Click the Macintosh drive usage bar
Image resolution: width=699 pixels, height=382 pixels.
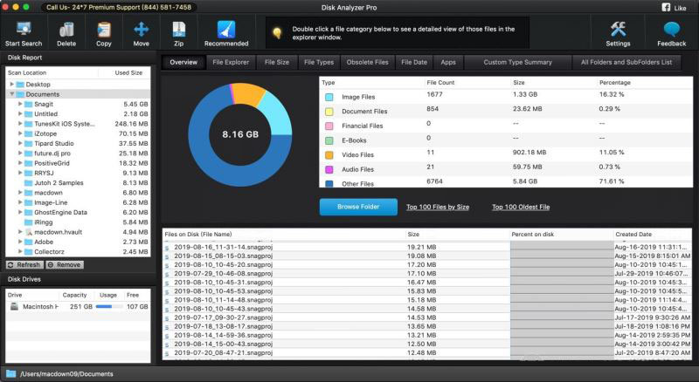coord(108,307)
